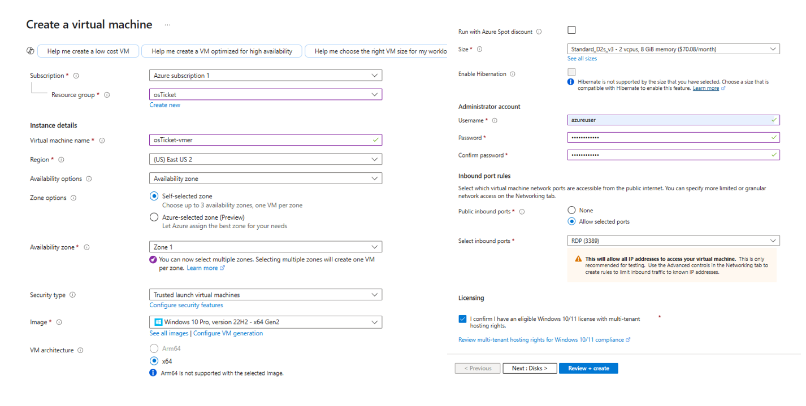Click the info icon next to Availability zone
This screenshot has height=406, width=806.
tap(86, 247)
